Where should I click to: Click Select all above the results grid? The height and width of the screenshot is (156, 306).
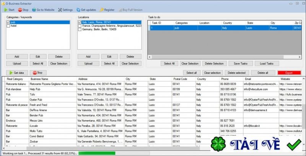[192, 73]
